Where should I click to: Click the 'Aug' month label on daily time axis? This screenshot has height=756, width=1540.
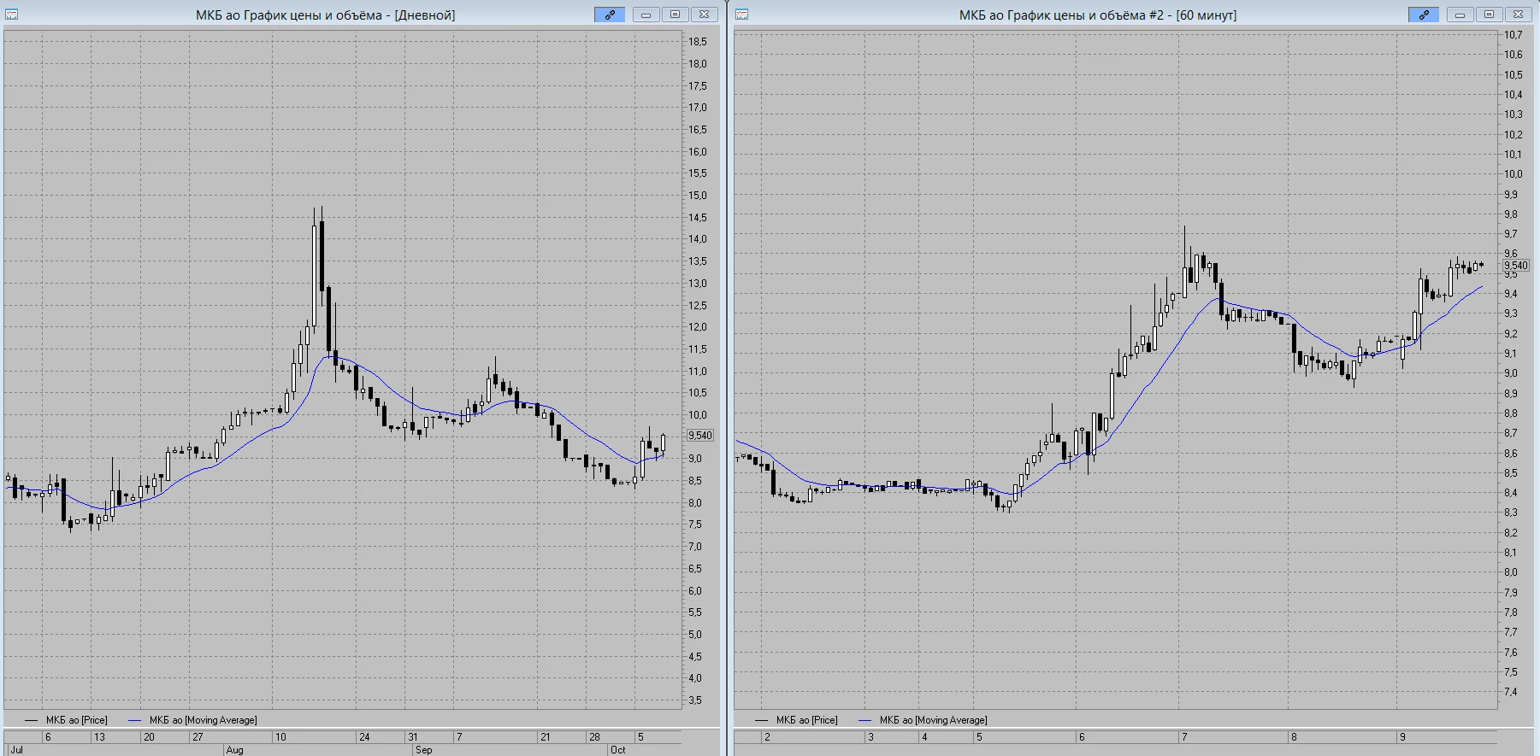234,750
